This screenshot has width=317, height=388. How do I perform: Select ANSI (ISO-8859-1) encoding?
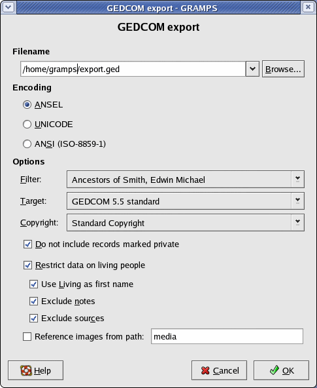point(27,144)
